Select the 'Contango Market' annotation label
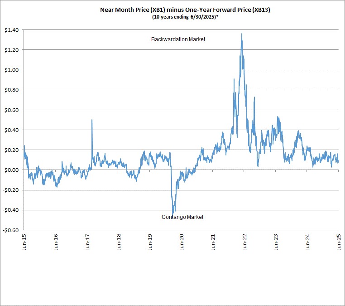The image size is (345, 306). point(182,217)
